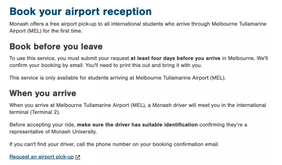Click the Book before you leave heading

(x=56, y=47)
